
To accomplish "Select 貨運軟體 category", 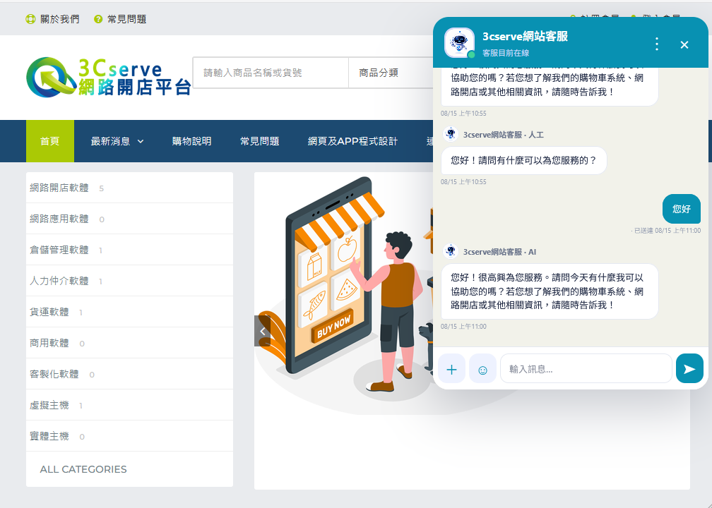I will 129,312.
